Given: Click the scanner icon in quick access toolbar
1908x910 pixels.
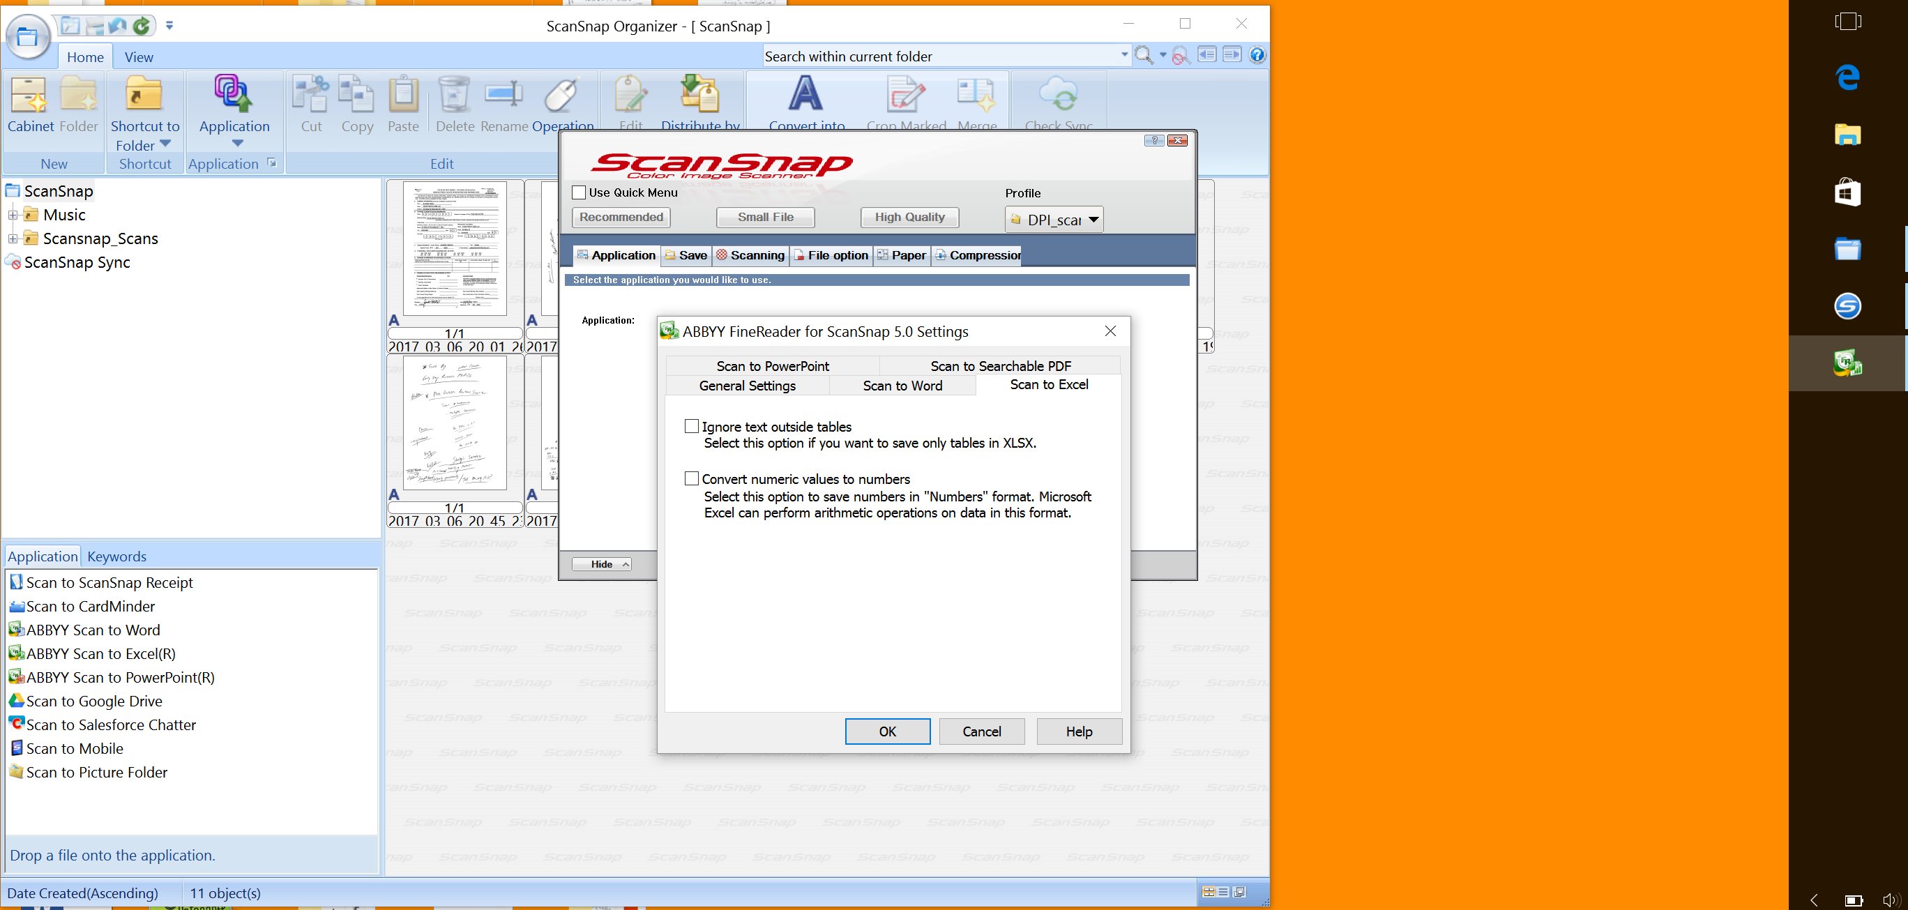Looking at the screenshot, I should point(94,26).
